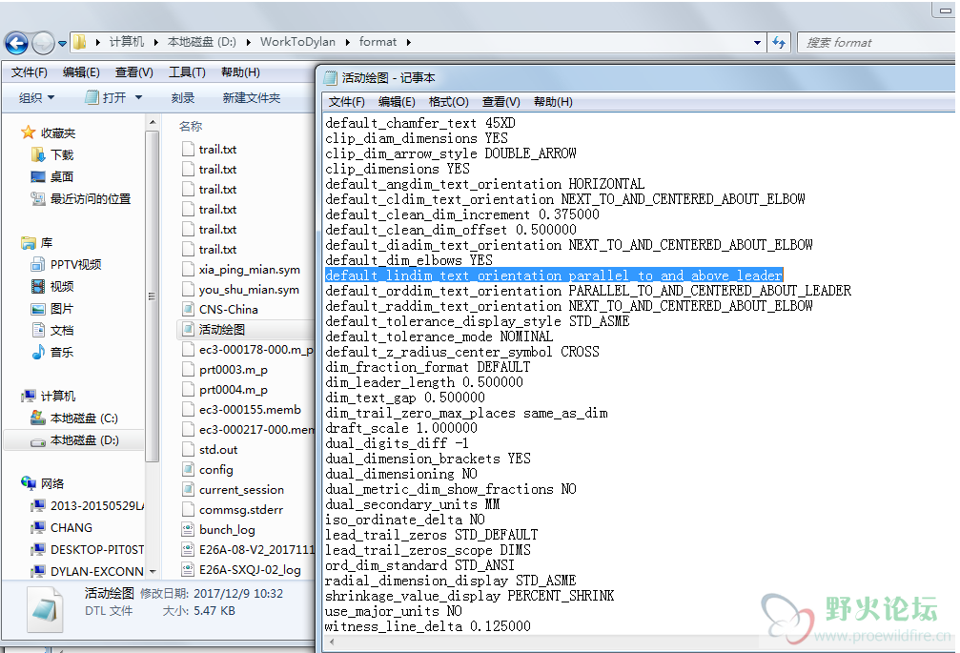Screen dimensions: 960x653
Task: Click the 最近访问的位置 icon
Action: 38,199
